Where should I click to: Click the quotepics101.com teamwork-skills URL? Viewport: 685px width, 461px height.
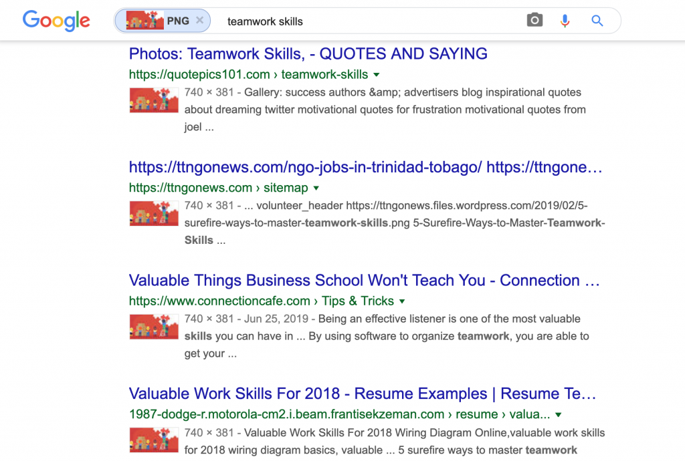(248, 75)
